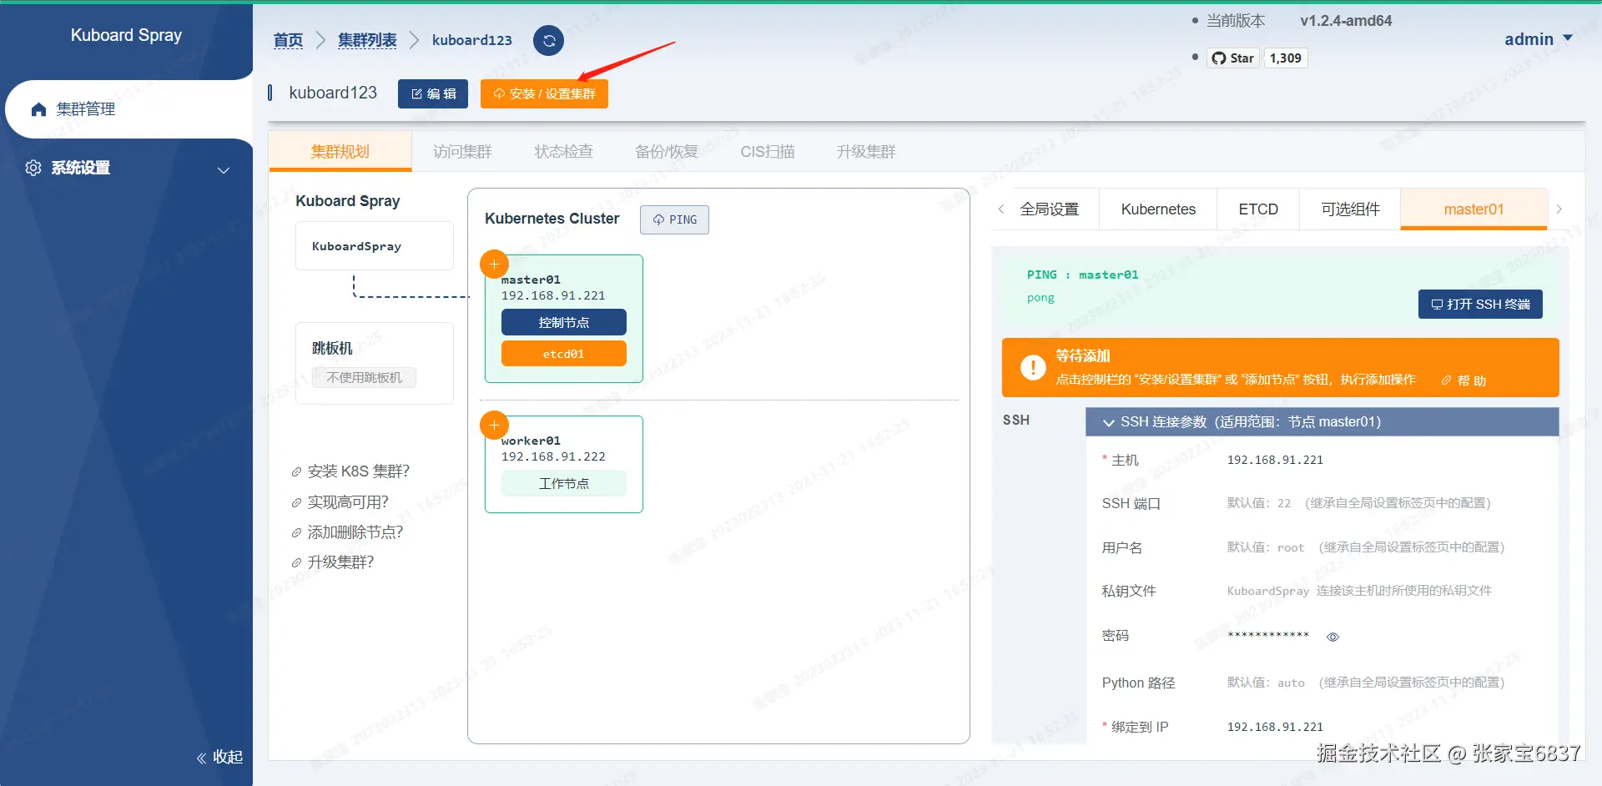Click the refresh icon beside kuboard123 breadcrumb

[548, 40]
